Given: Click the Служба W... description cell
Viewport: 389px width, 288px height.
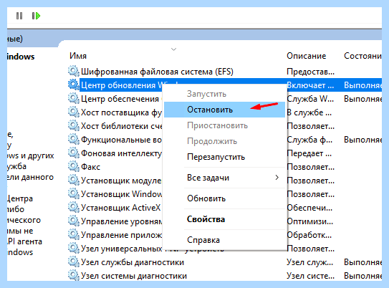Looking at the screenshot, I should tap(310, 99).
